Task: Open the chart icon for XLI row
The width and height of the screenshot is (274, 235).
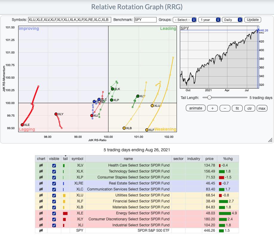Action: click(41, 225)
